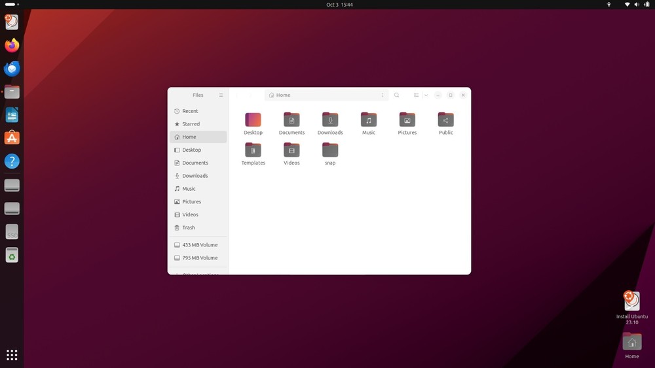Screen dimensions: 655x368
Task: Open 795 MB Volume in sidebar
Action: pos(198,258)
